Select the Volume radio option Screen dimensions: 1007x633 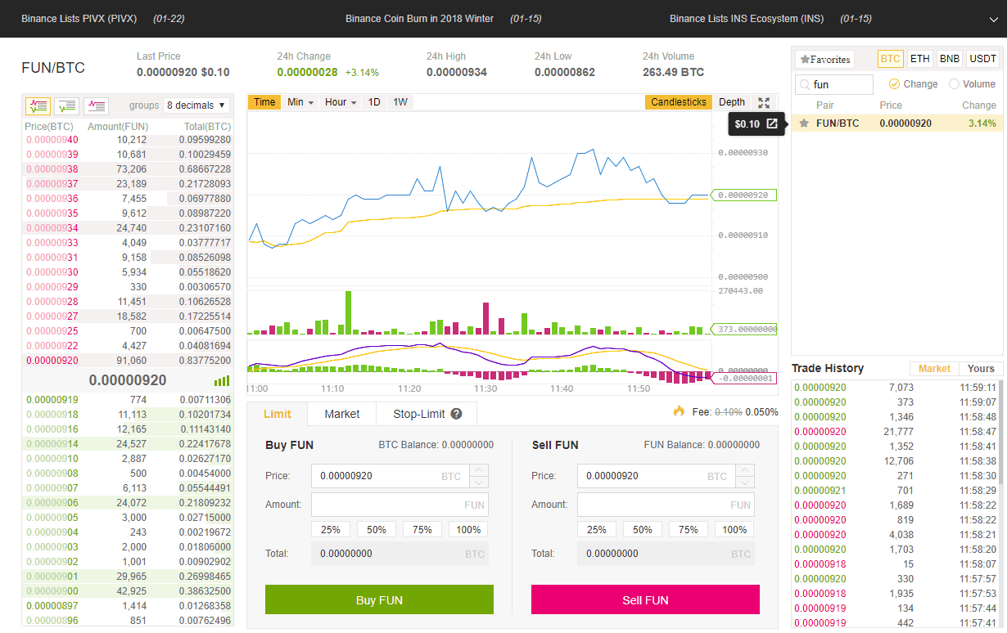pyautogui.click(x=972, y=84)
